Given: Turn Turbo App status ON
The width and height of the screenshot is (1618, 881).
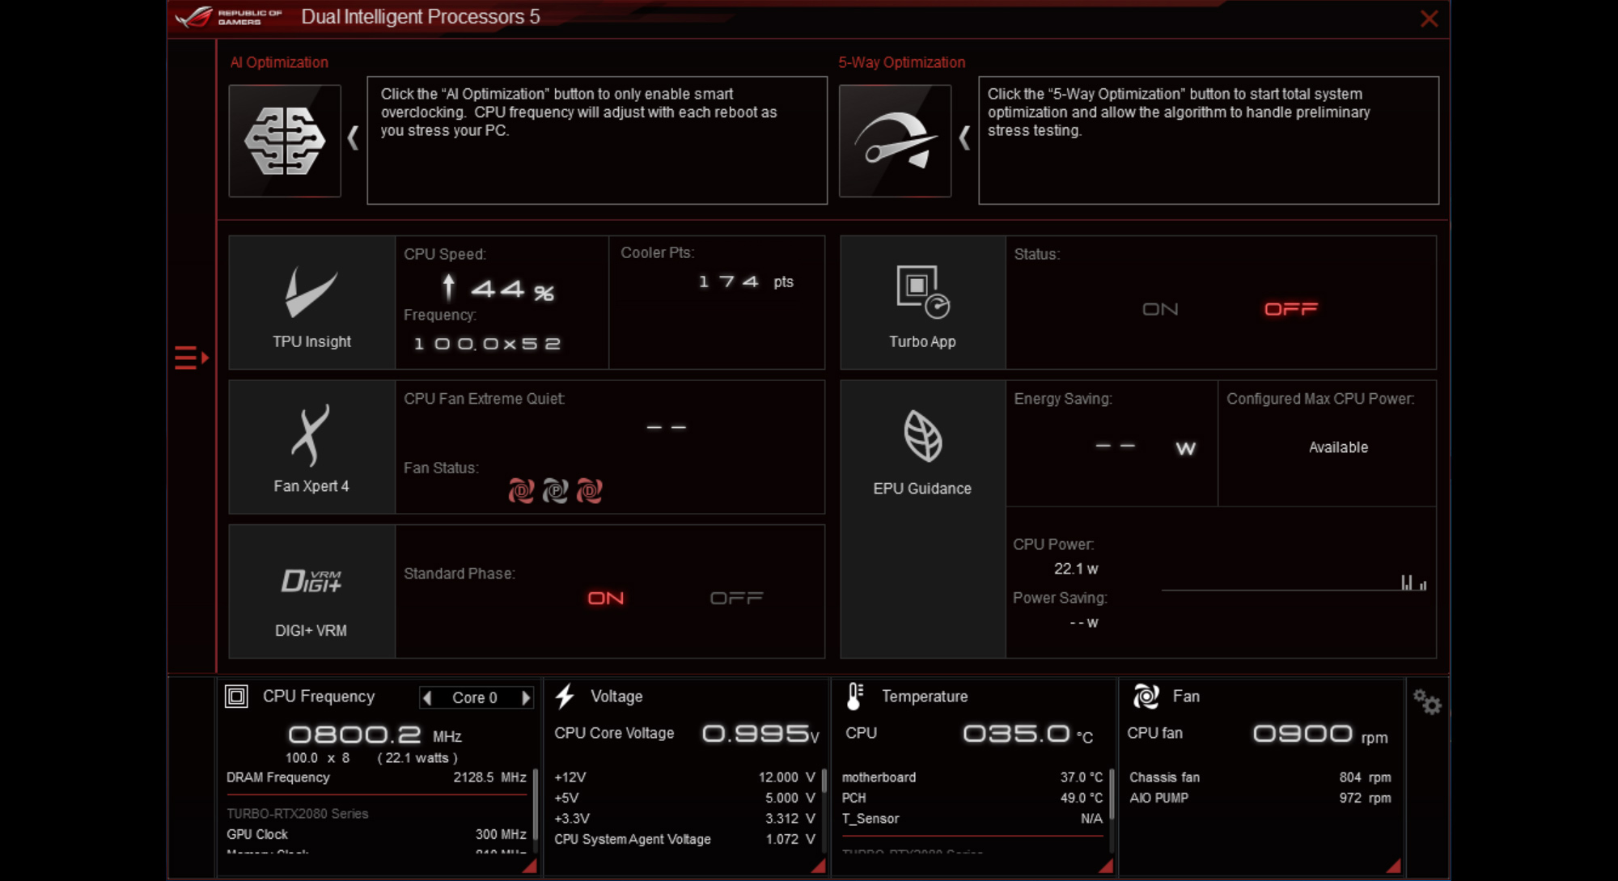Looking at the screenshot, I should click(1160, 309).
